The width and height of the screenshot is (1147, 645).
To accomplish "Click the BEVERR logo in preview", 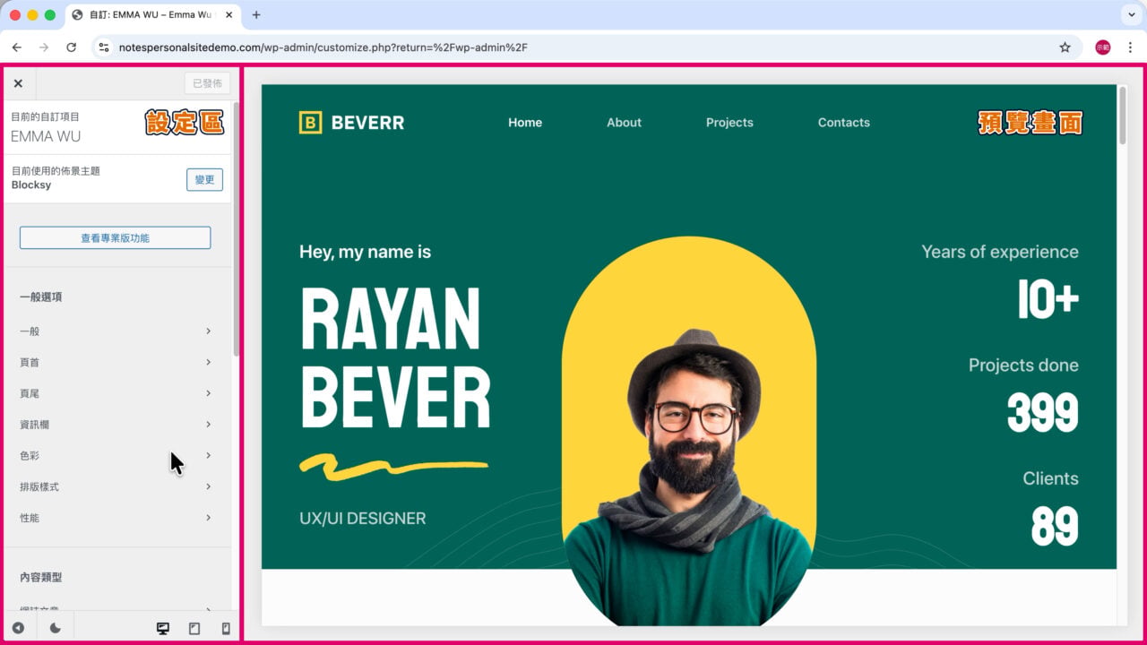I will click(x=351, y=123).
